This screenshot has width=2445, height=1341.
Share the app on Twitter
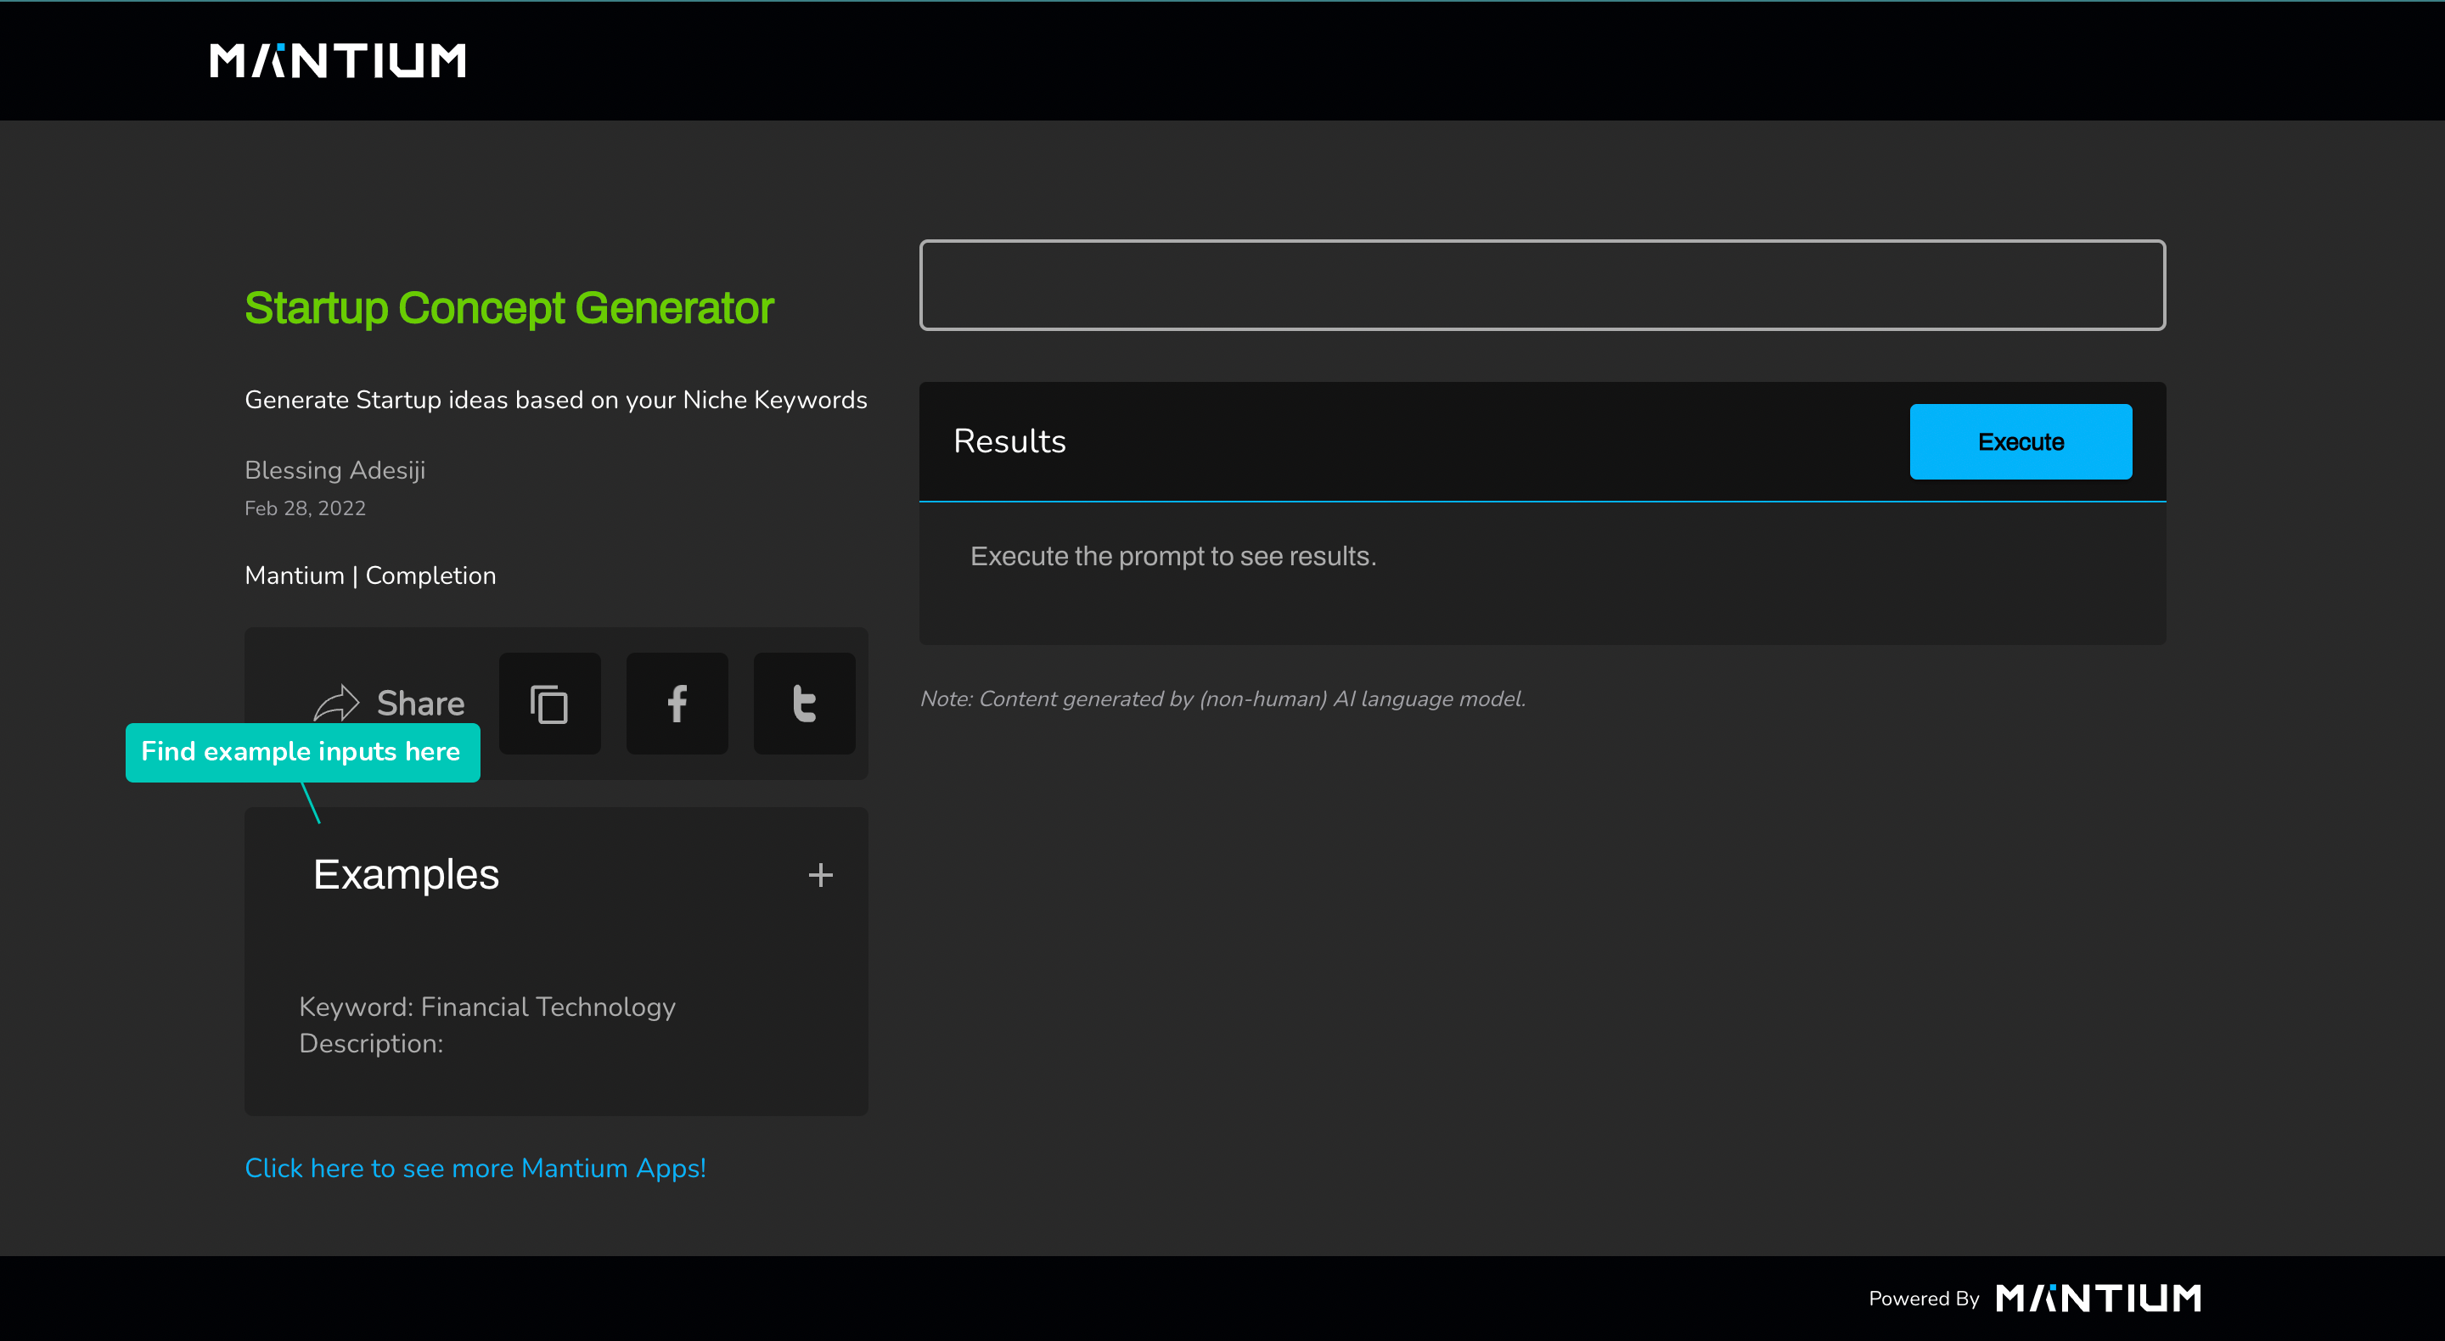804,704
